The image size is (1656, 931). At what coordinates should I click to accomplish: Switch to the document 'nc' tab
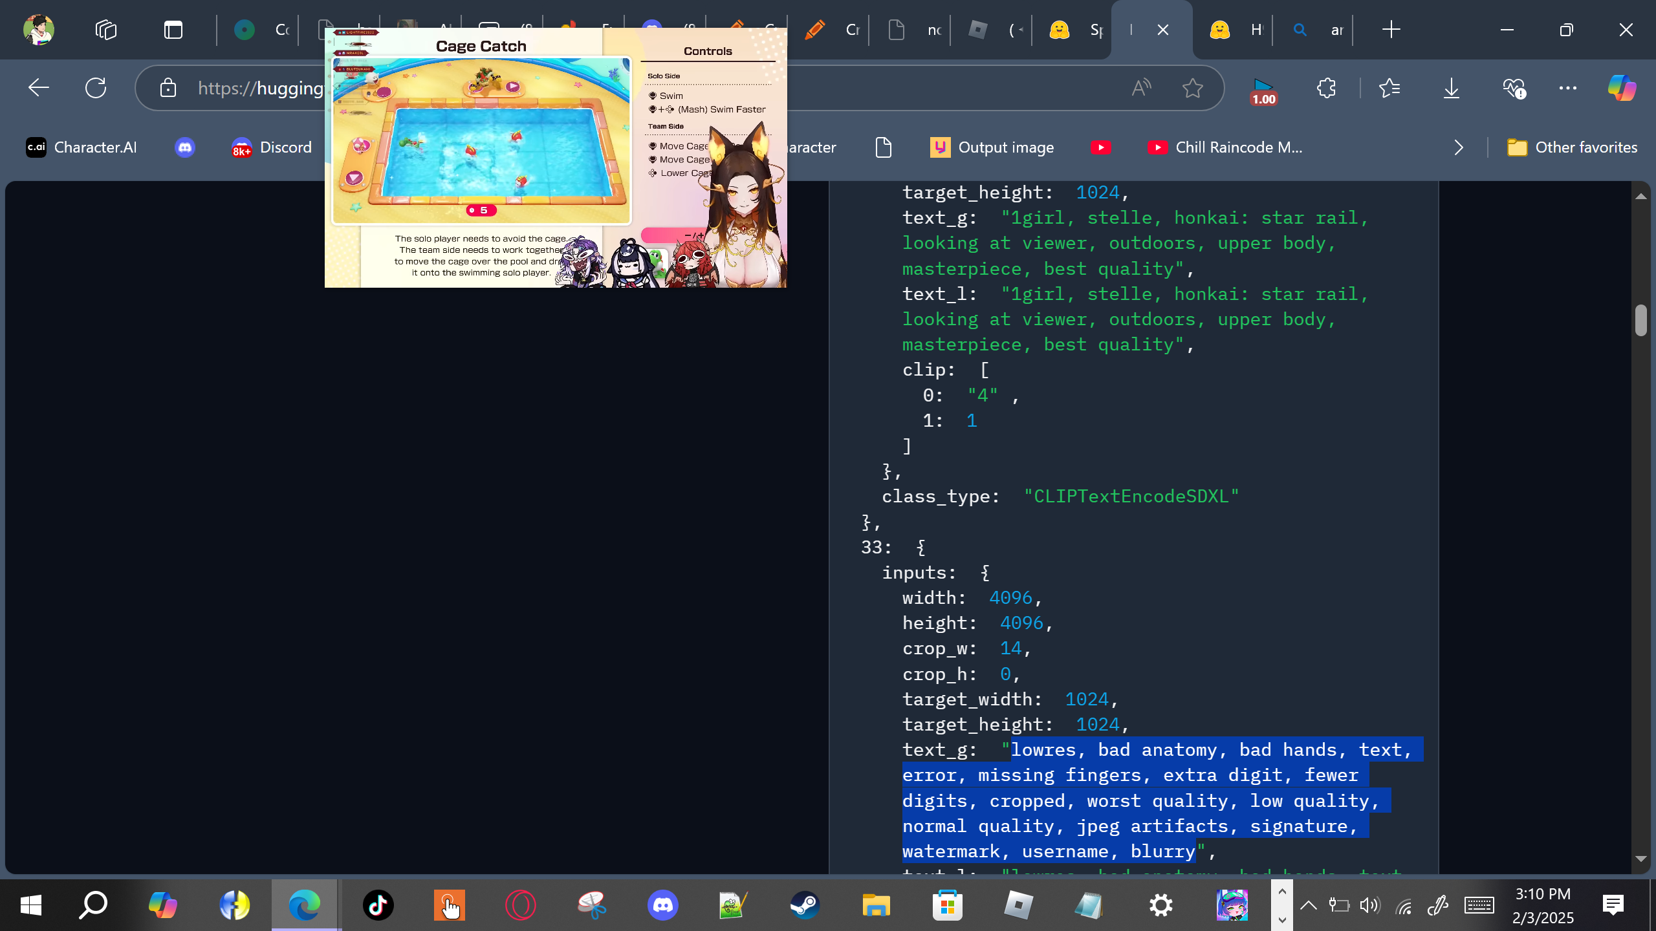click(910, 30)
